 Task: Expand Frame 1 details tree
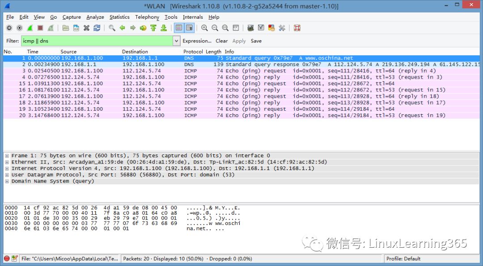pyautogui.click(x=7, y=156)
